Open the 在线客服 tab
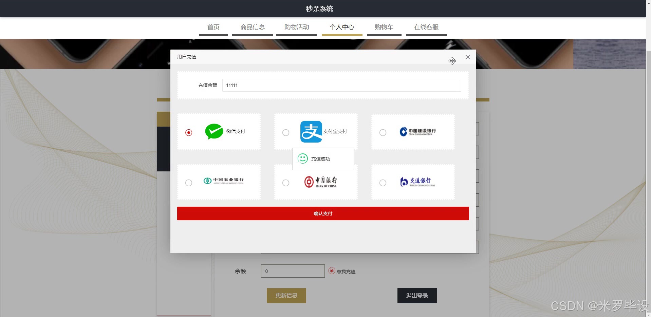This screenshot has width=651, height=317. [x=426, y=27]
